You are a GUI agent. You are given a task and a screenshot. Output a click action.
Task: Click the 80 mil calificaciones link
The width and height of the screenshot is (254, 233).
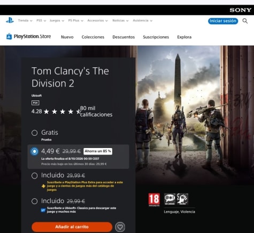coord(96,111)
